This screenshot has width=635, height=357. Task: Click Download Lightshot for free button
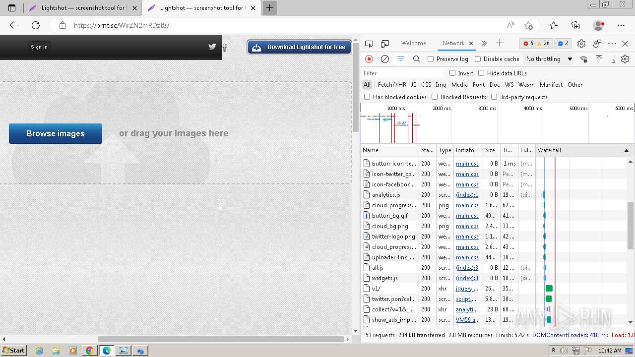click(299, 47)
